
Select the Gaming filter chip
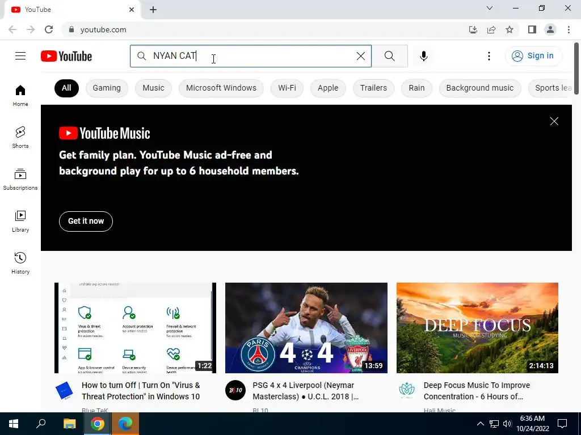pyautogui.click(x=107, y=88)
